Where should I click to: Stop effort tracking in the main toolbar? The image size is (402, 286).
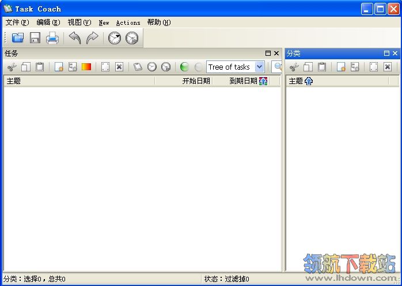point(132,38)
